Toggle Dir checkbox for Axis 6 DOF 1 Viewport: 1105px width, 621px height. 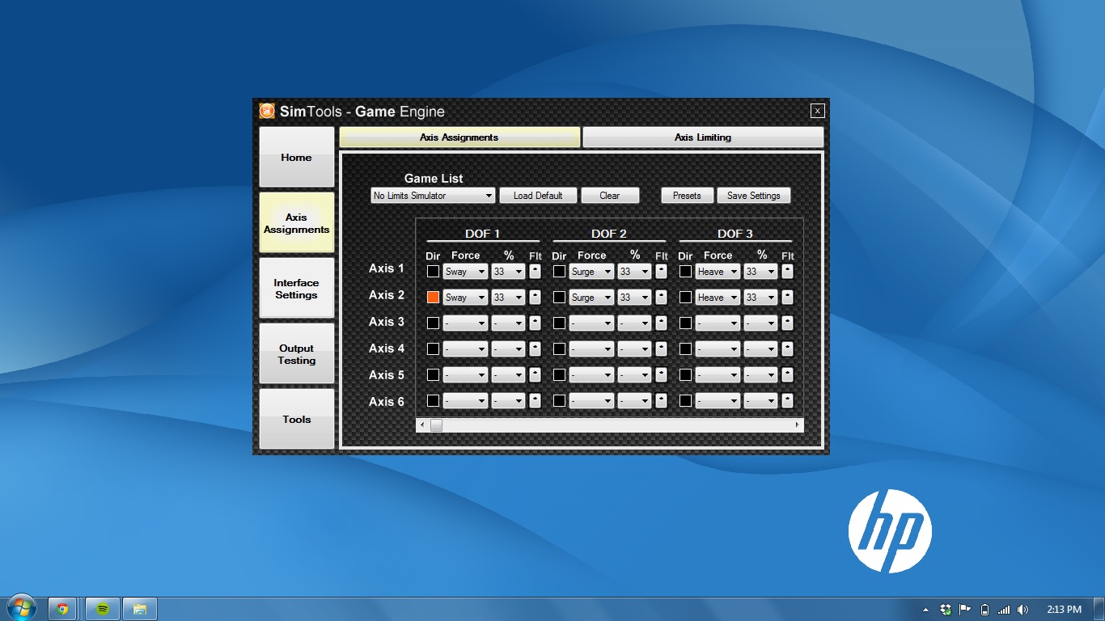(x=433, y=400)
